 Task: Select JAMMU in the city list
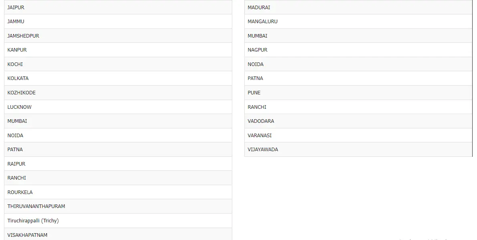point(16,22)
